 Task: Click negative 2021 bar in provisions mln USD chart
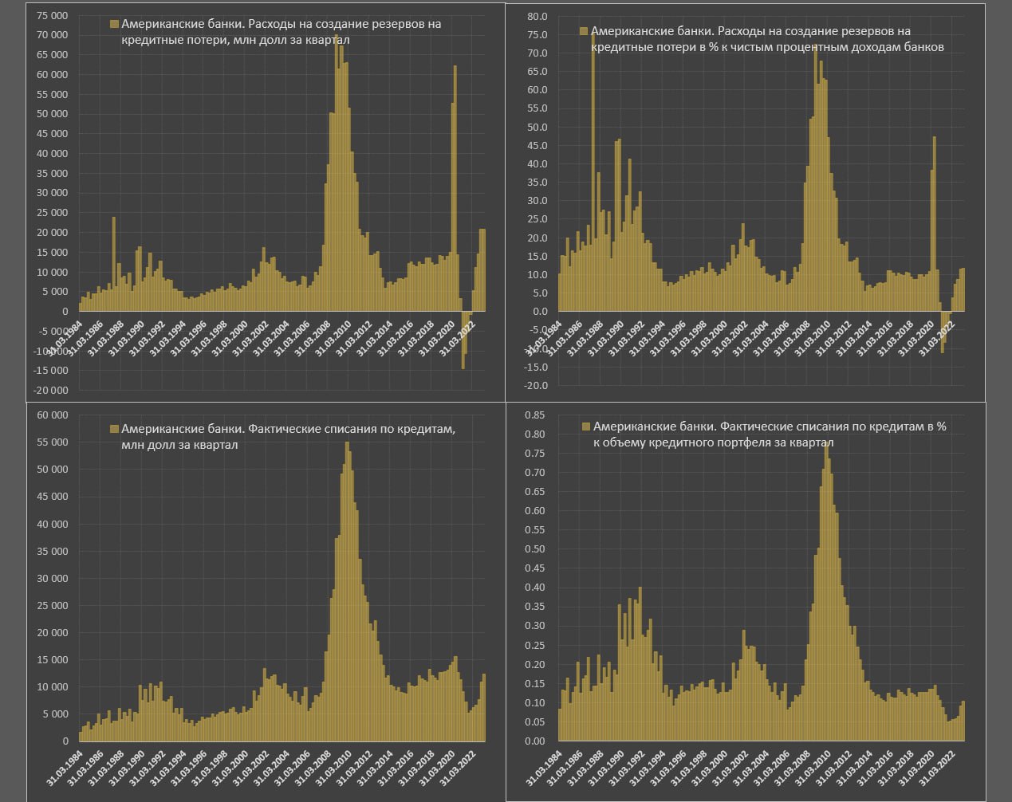pos(463,340)
